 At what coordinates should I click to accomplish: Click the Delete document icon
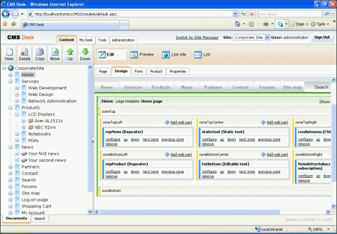point(24,54)
